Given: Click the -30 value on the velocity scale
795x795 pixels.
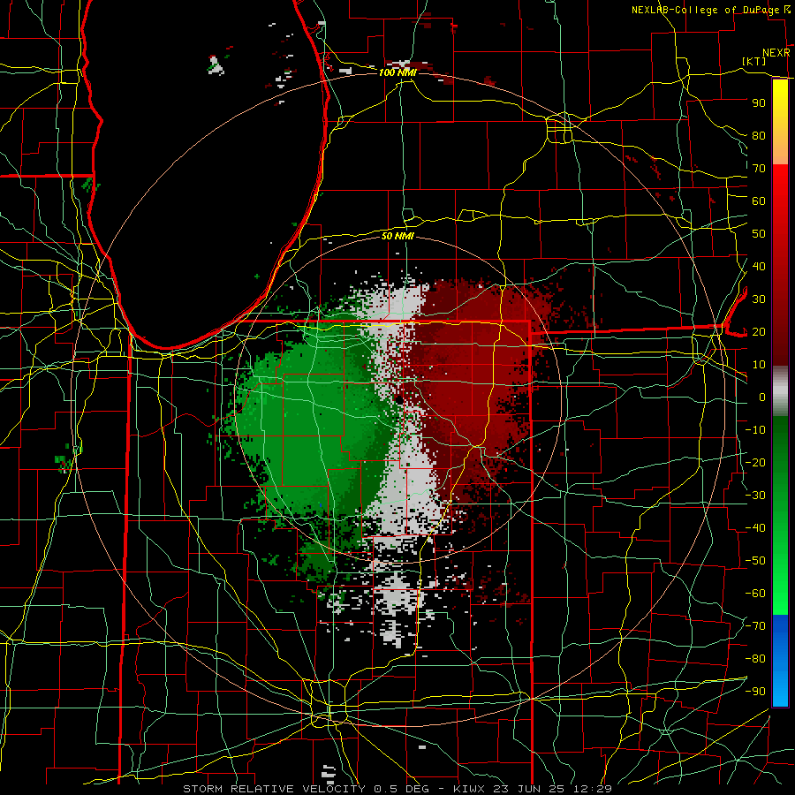Looking at the screenshot, I should point(755,496).
